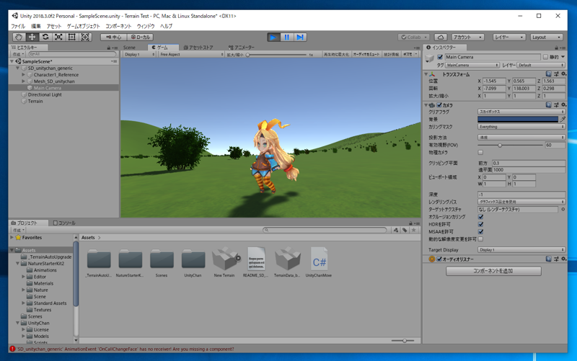Open Free Aspect dropdown in Game view
577x361 pixels.
(x=191, y=54)
